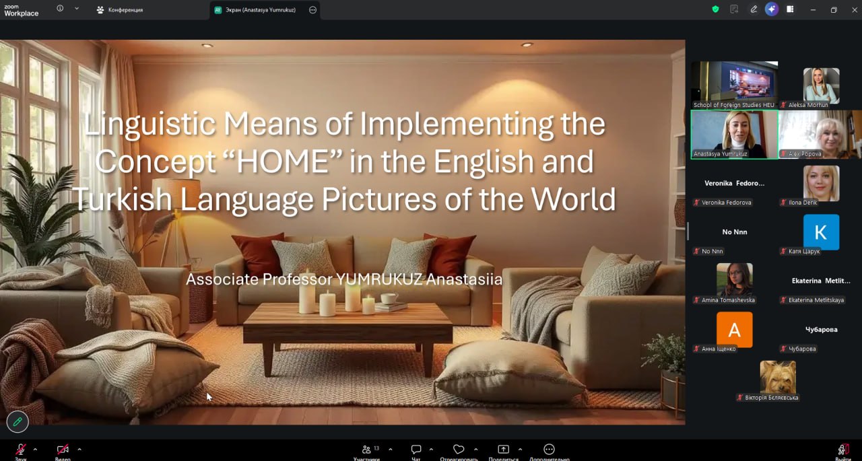Click the Дополнительно more options icon
This screenshot has width=862, height=461.
click(549, 450)
